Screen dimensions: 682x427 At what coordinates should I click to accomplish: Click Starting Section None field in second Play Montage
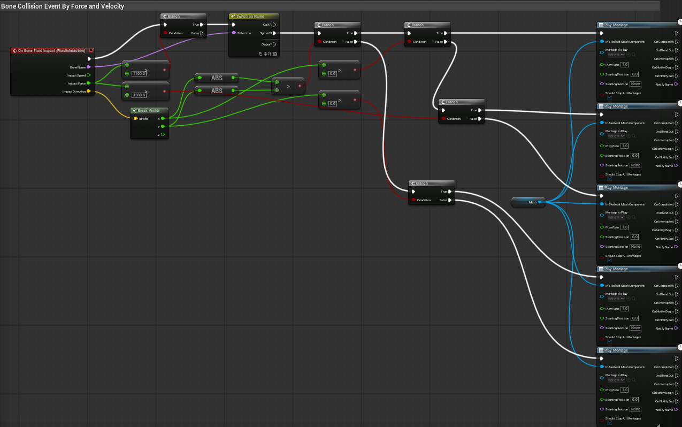635,165
